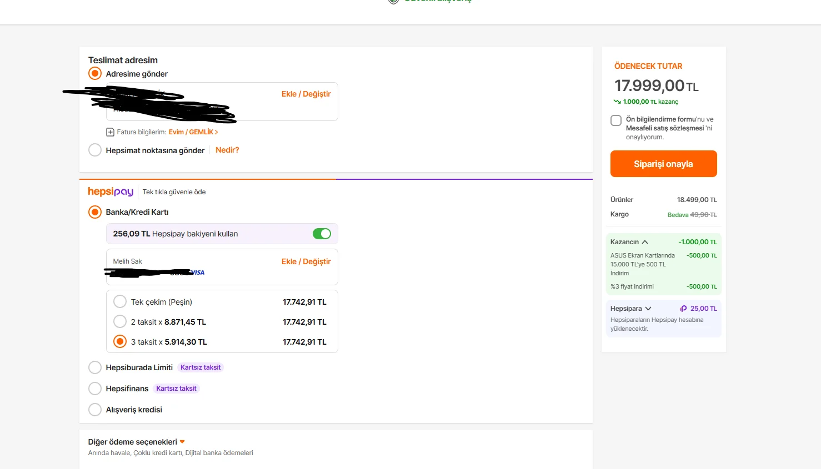The width and height of the screenshot is (821, 469).
Task: Select Alışveriş kredisi payment method
Action: coord(95,410)
